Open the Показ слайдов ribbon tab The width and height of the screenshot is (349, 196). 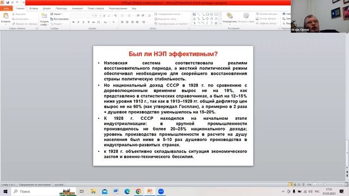pyautogui.click(x=96, y=9)
